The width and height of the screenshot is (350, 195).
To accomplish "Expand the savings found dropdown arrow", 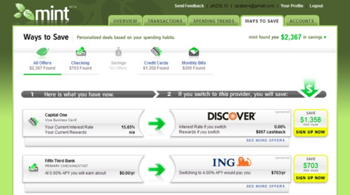I will (x=325, y=37).
